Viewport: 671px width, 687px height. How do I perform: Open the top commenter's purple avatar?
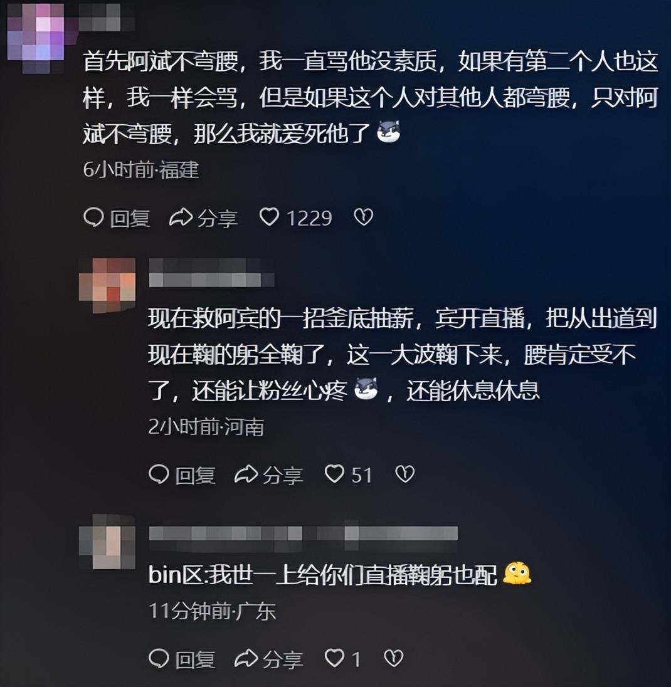tap(36, 37)
